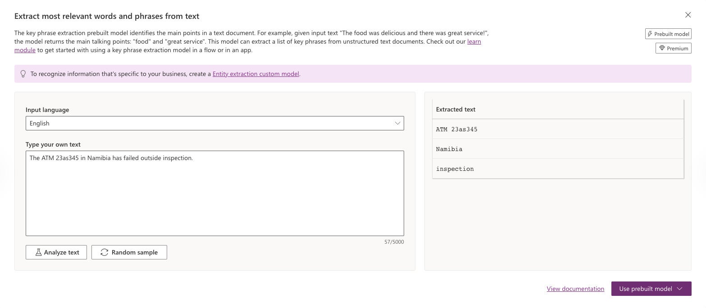Click the Prebuilt model lightning badge
The width and height of the screenshot is (706, 308).
coord(668,34)
